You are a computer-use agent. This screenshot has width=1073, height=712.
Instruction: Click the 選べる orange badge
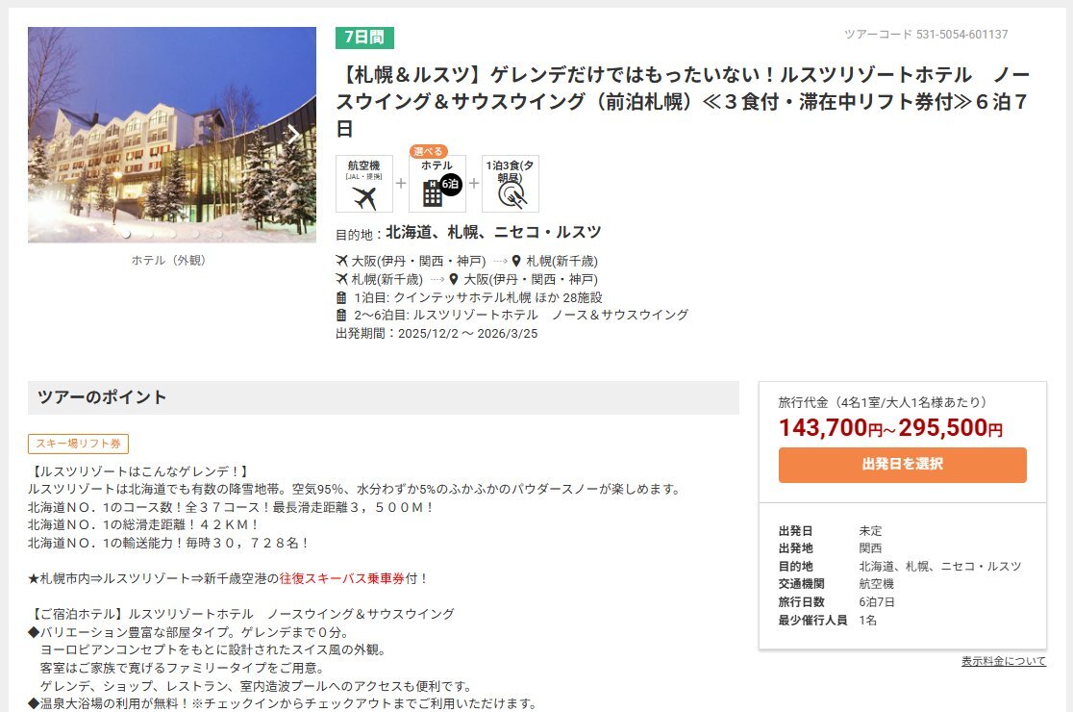coord(429,151)
